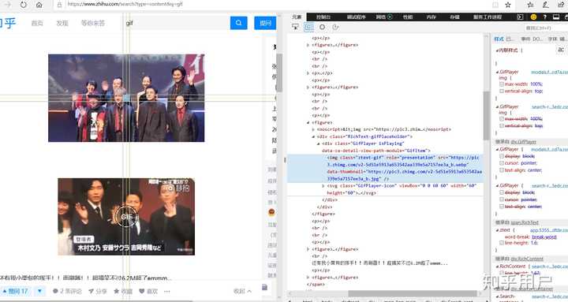Open the web notes pen icon
Image resolution: width=568 pixels, height=302 pixels.
click(546, 5)
